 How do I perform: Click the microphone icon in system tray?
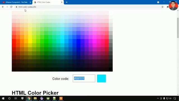tap(164, 98)
